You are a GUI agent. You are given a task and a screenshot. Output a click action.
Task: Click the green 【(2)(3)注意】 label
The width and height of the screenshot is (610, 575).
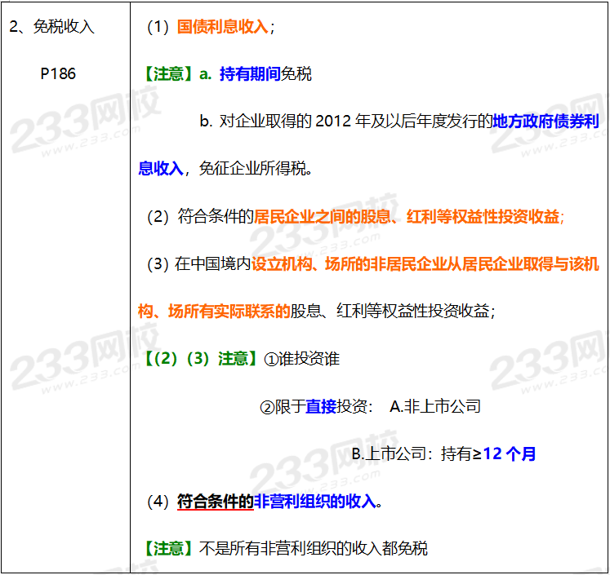197,358
